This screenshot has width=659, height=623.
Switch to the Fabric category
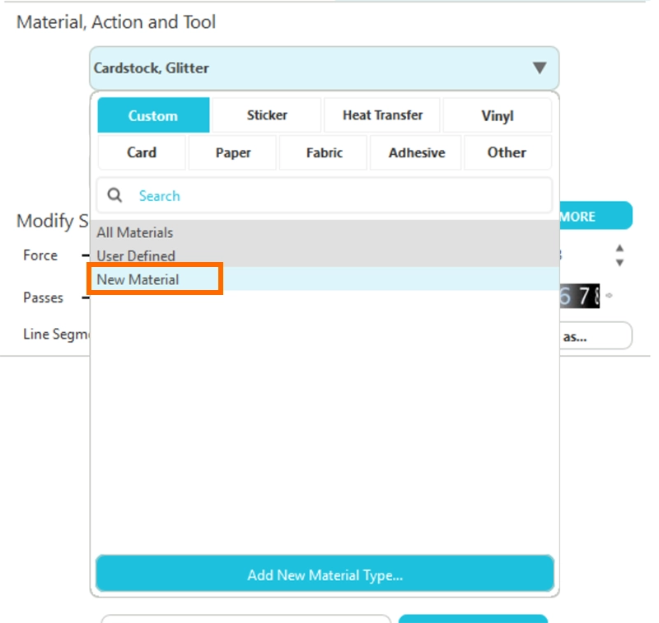324,152
